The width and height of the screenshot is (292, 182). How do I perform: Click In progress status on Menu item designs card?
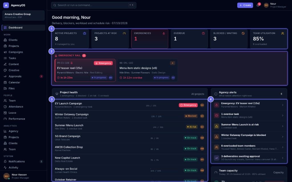[161, 78]
